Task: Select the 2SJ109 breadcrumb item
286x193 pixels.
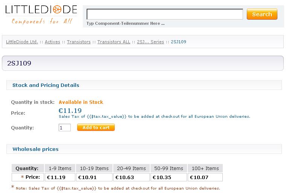Action: pos(178,42)
